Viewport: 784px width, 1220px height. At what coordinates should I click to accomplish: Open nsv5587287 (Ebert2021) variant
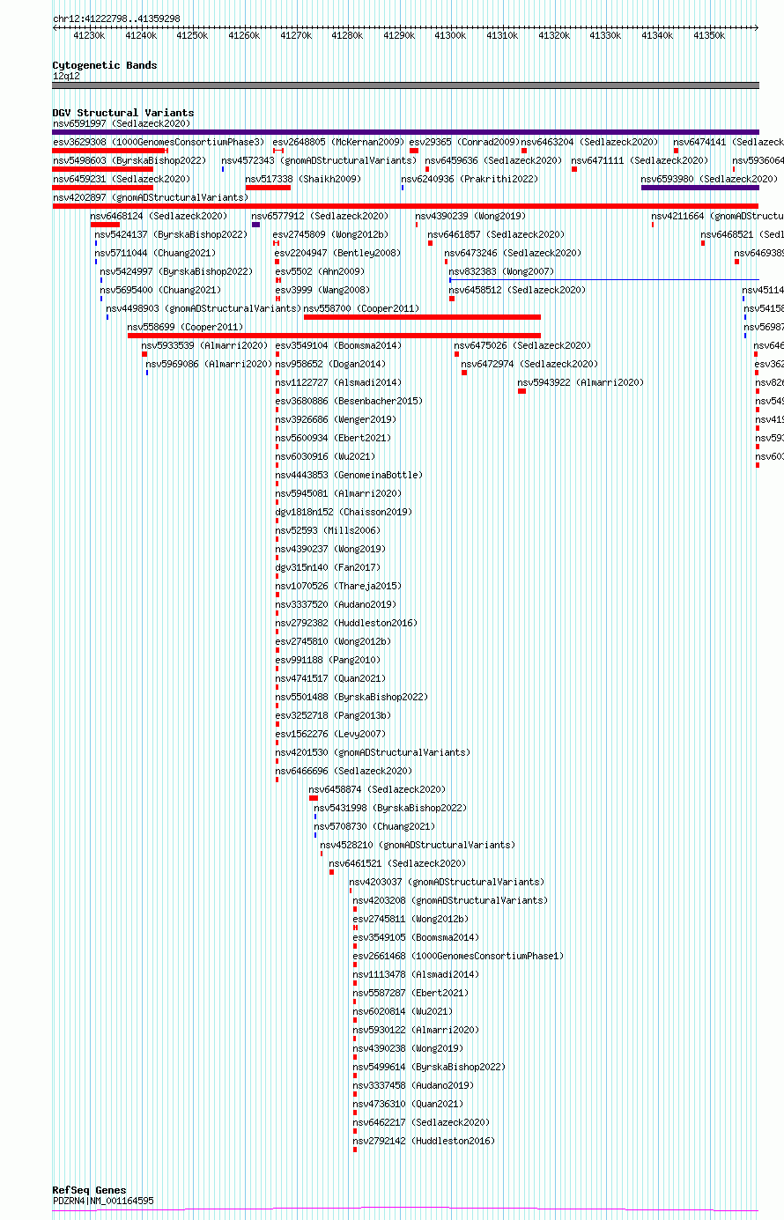click(x=410, y=993)
